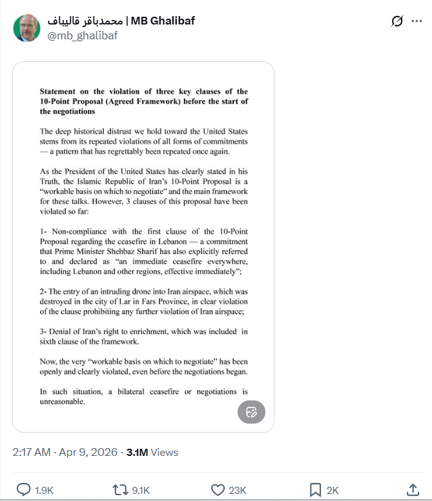Open MB Ghalibaf's profile avatar
This screenshot has width=432, height=501.
(x=26, y=28)
